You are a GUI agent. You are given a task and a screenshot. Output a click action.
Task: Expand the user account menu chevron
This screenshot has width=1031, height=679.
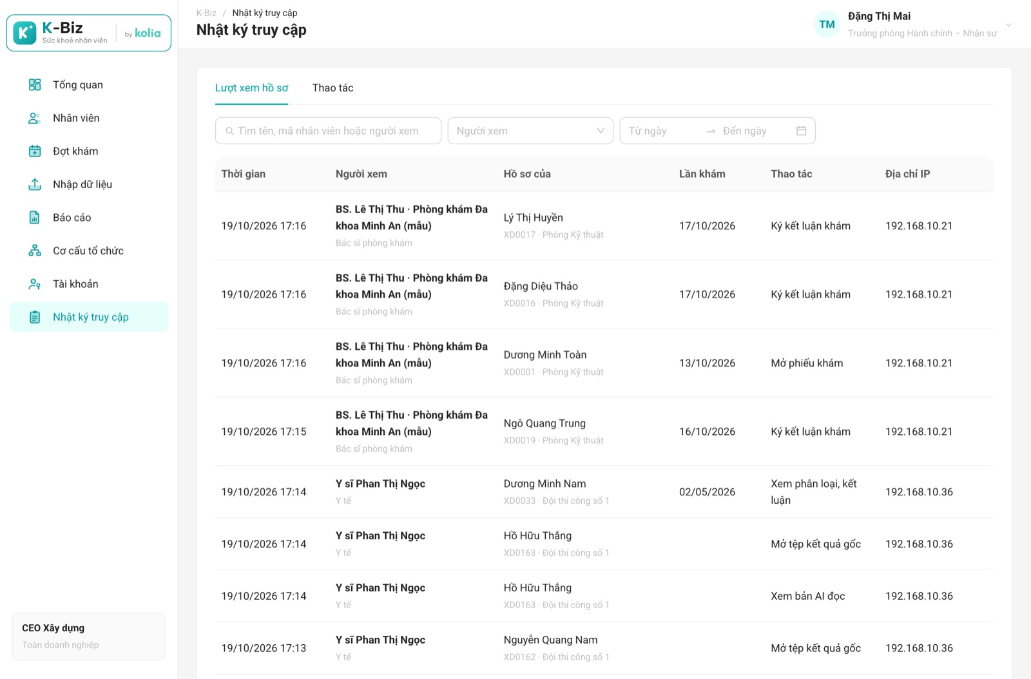1008,24
